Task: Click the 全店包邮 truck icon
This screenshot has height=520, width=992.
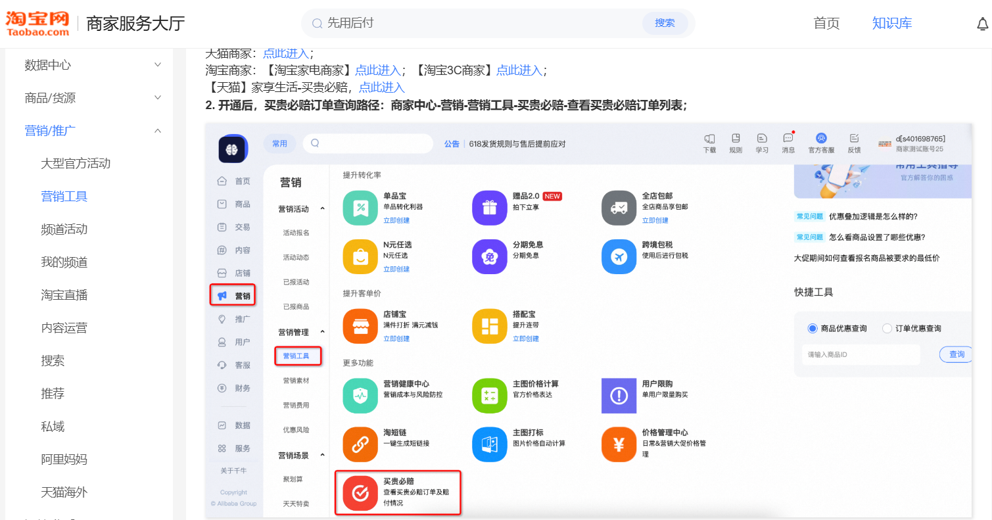Action: coord(619,208)
